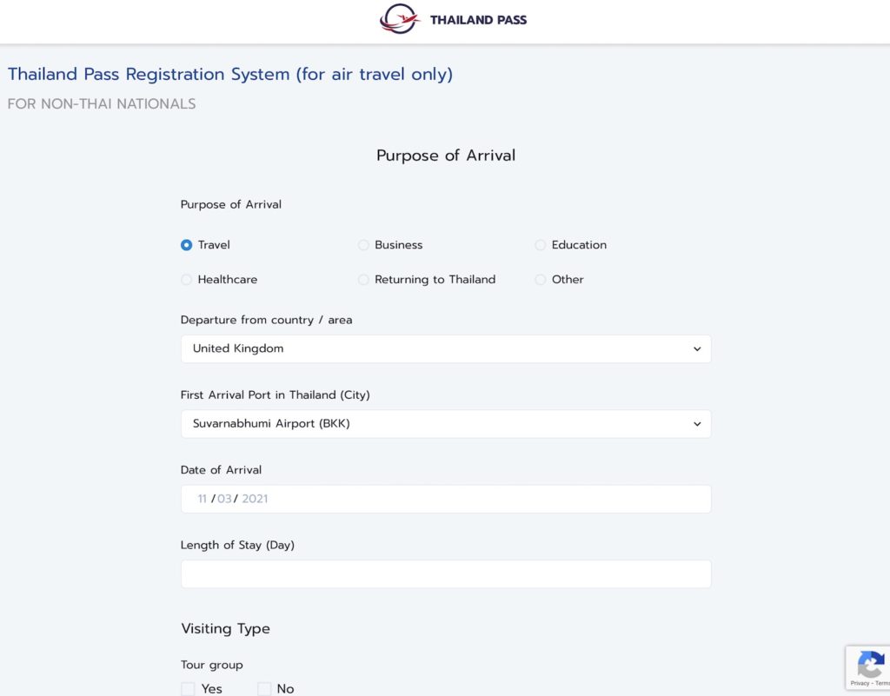Reselect the Travel radio button
Viewport: 890px width, 696px height.
click(185, 245)
